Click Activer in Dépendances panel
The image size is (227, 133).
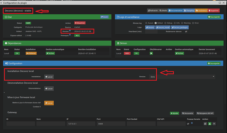tap(50, 53)
